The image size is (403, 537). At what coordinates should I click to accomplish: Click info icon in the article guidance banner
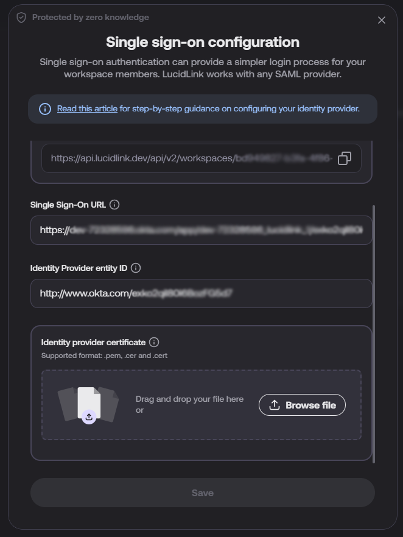click(x=45, y=109)
